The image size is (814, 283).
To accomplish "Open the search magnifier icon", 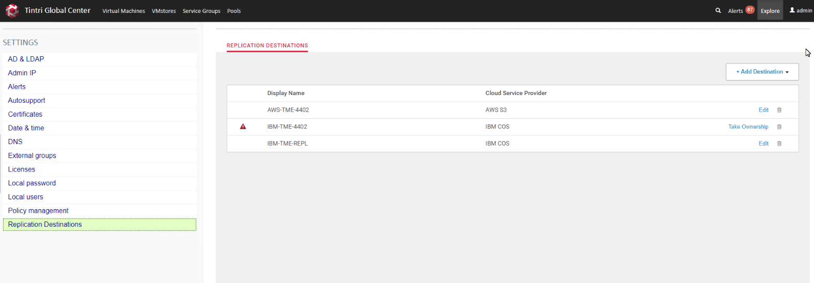I will click(x=718, y=10).
